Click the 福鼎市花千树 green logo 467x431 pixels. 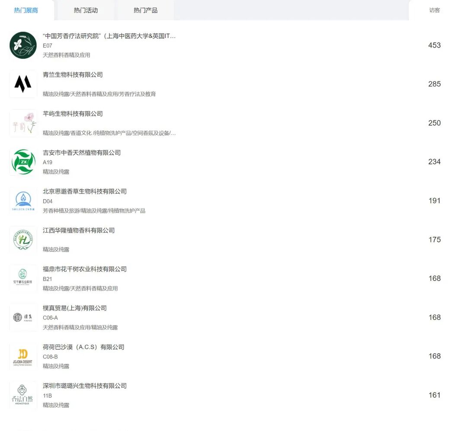pos(23,278)
